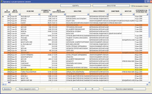The image size is (152, 94).
Task: Select 'МЕБЕЛЬ Б' product cell
Action: 30,76
